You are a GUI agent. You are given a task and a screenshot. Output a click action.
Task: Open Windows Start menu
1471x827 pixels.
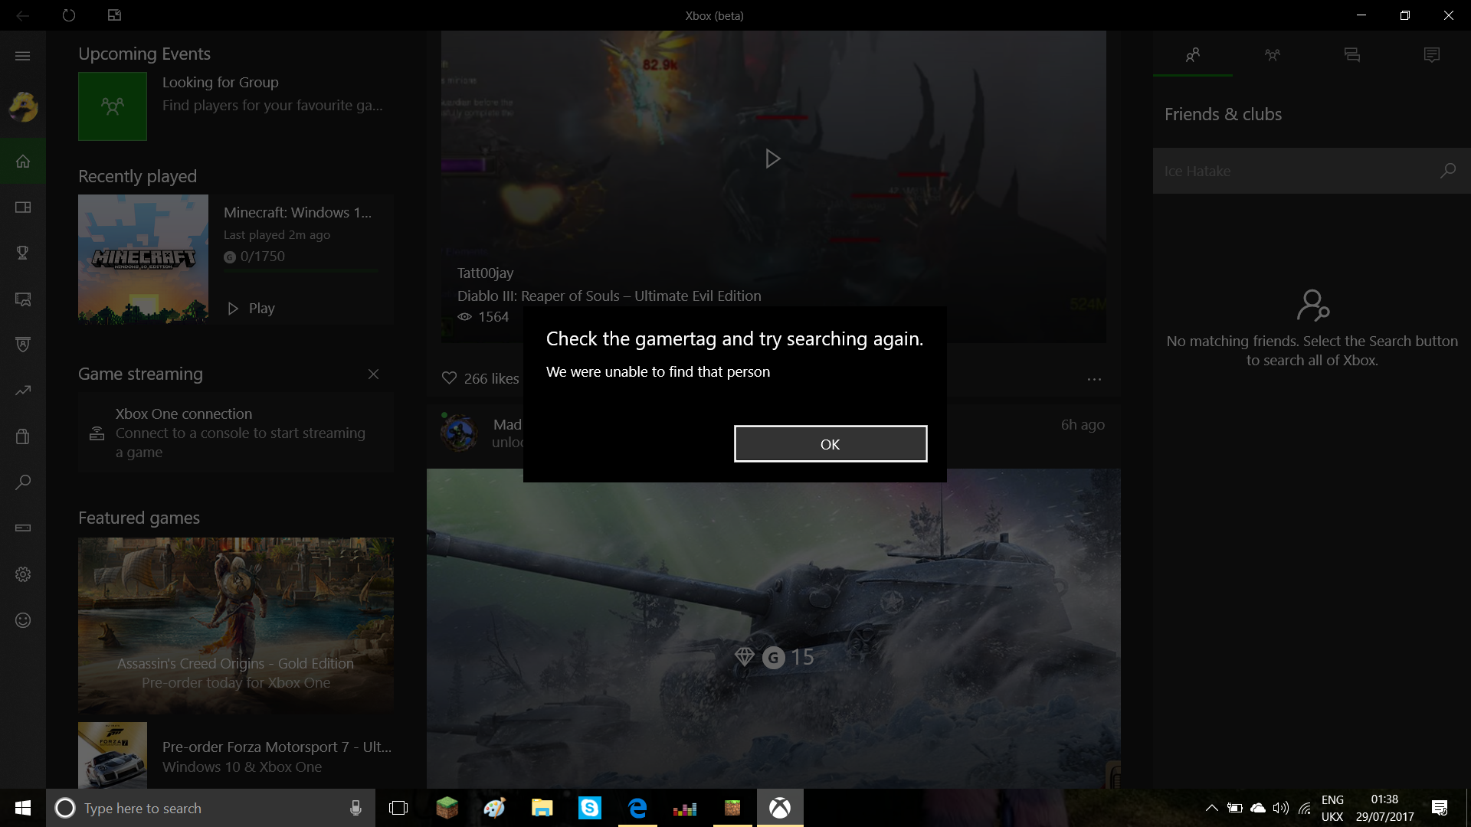coord(23,808)
